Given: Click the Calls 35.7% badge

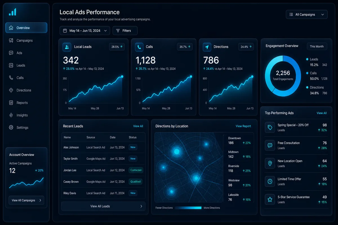Looking at the screenshot, I should click(x=185, y=47).
